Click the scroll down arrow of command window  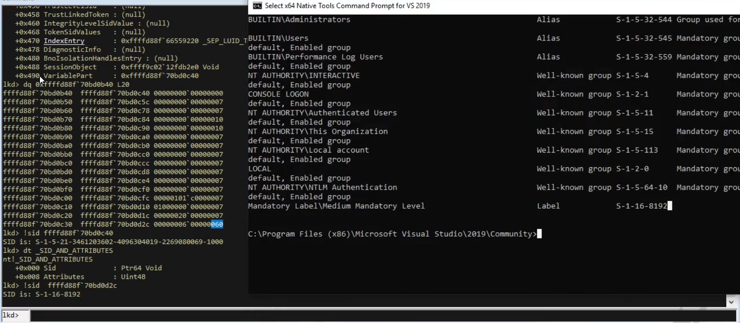tap(731, 302)
